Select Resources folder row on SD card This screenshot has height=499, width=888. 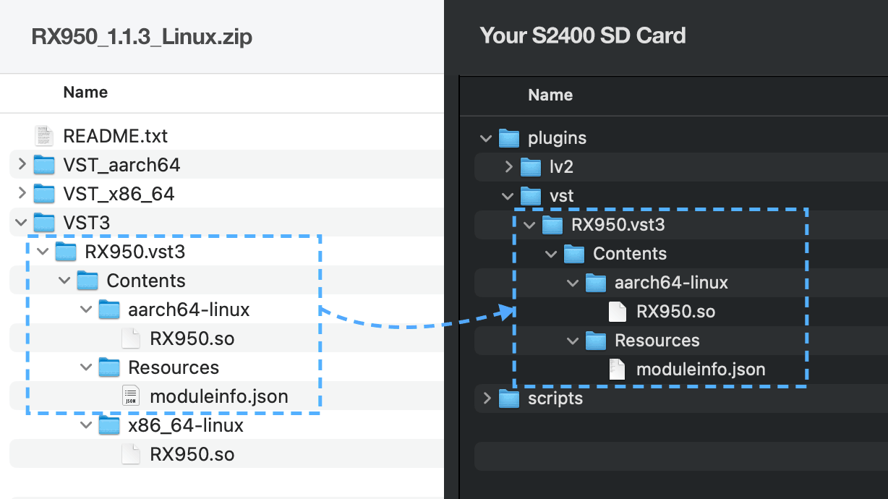click(x=657, y=341)
